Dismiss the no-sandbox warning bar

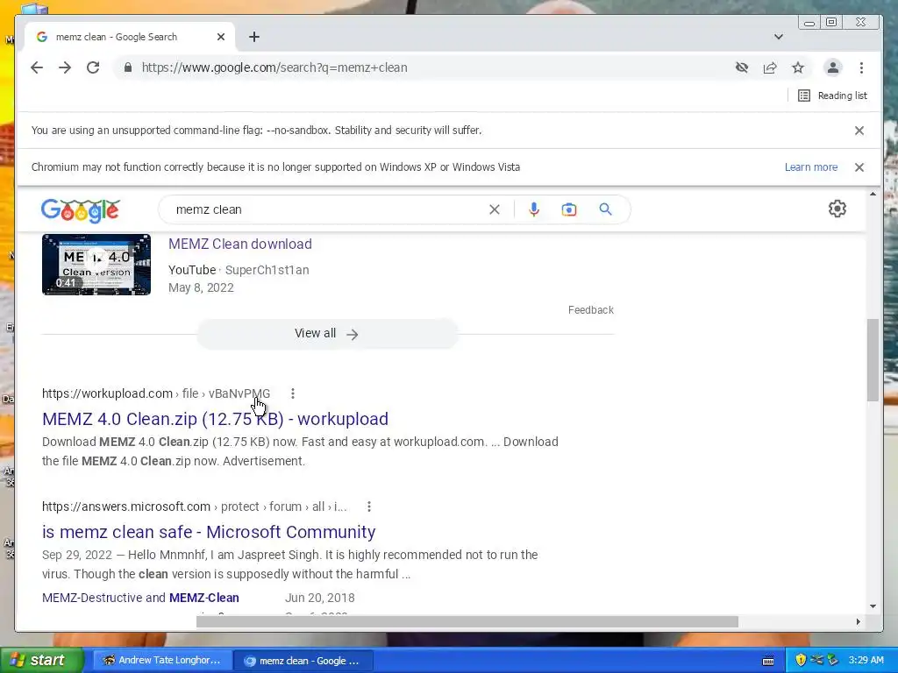(859, 131)
